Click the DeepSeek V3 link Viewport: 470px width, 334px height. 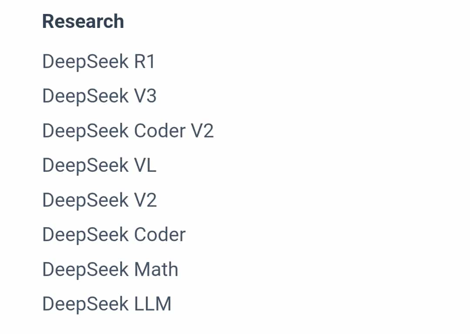[x=99, y=96]
